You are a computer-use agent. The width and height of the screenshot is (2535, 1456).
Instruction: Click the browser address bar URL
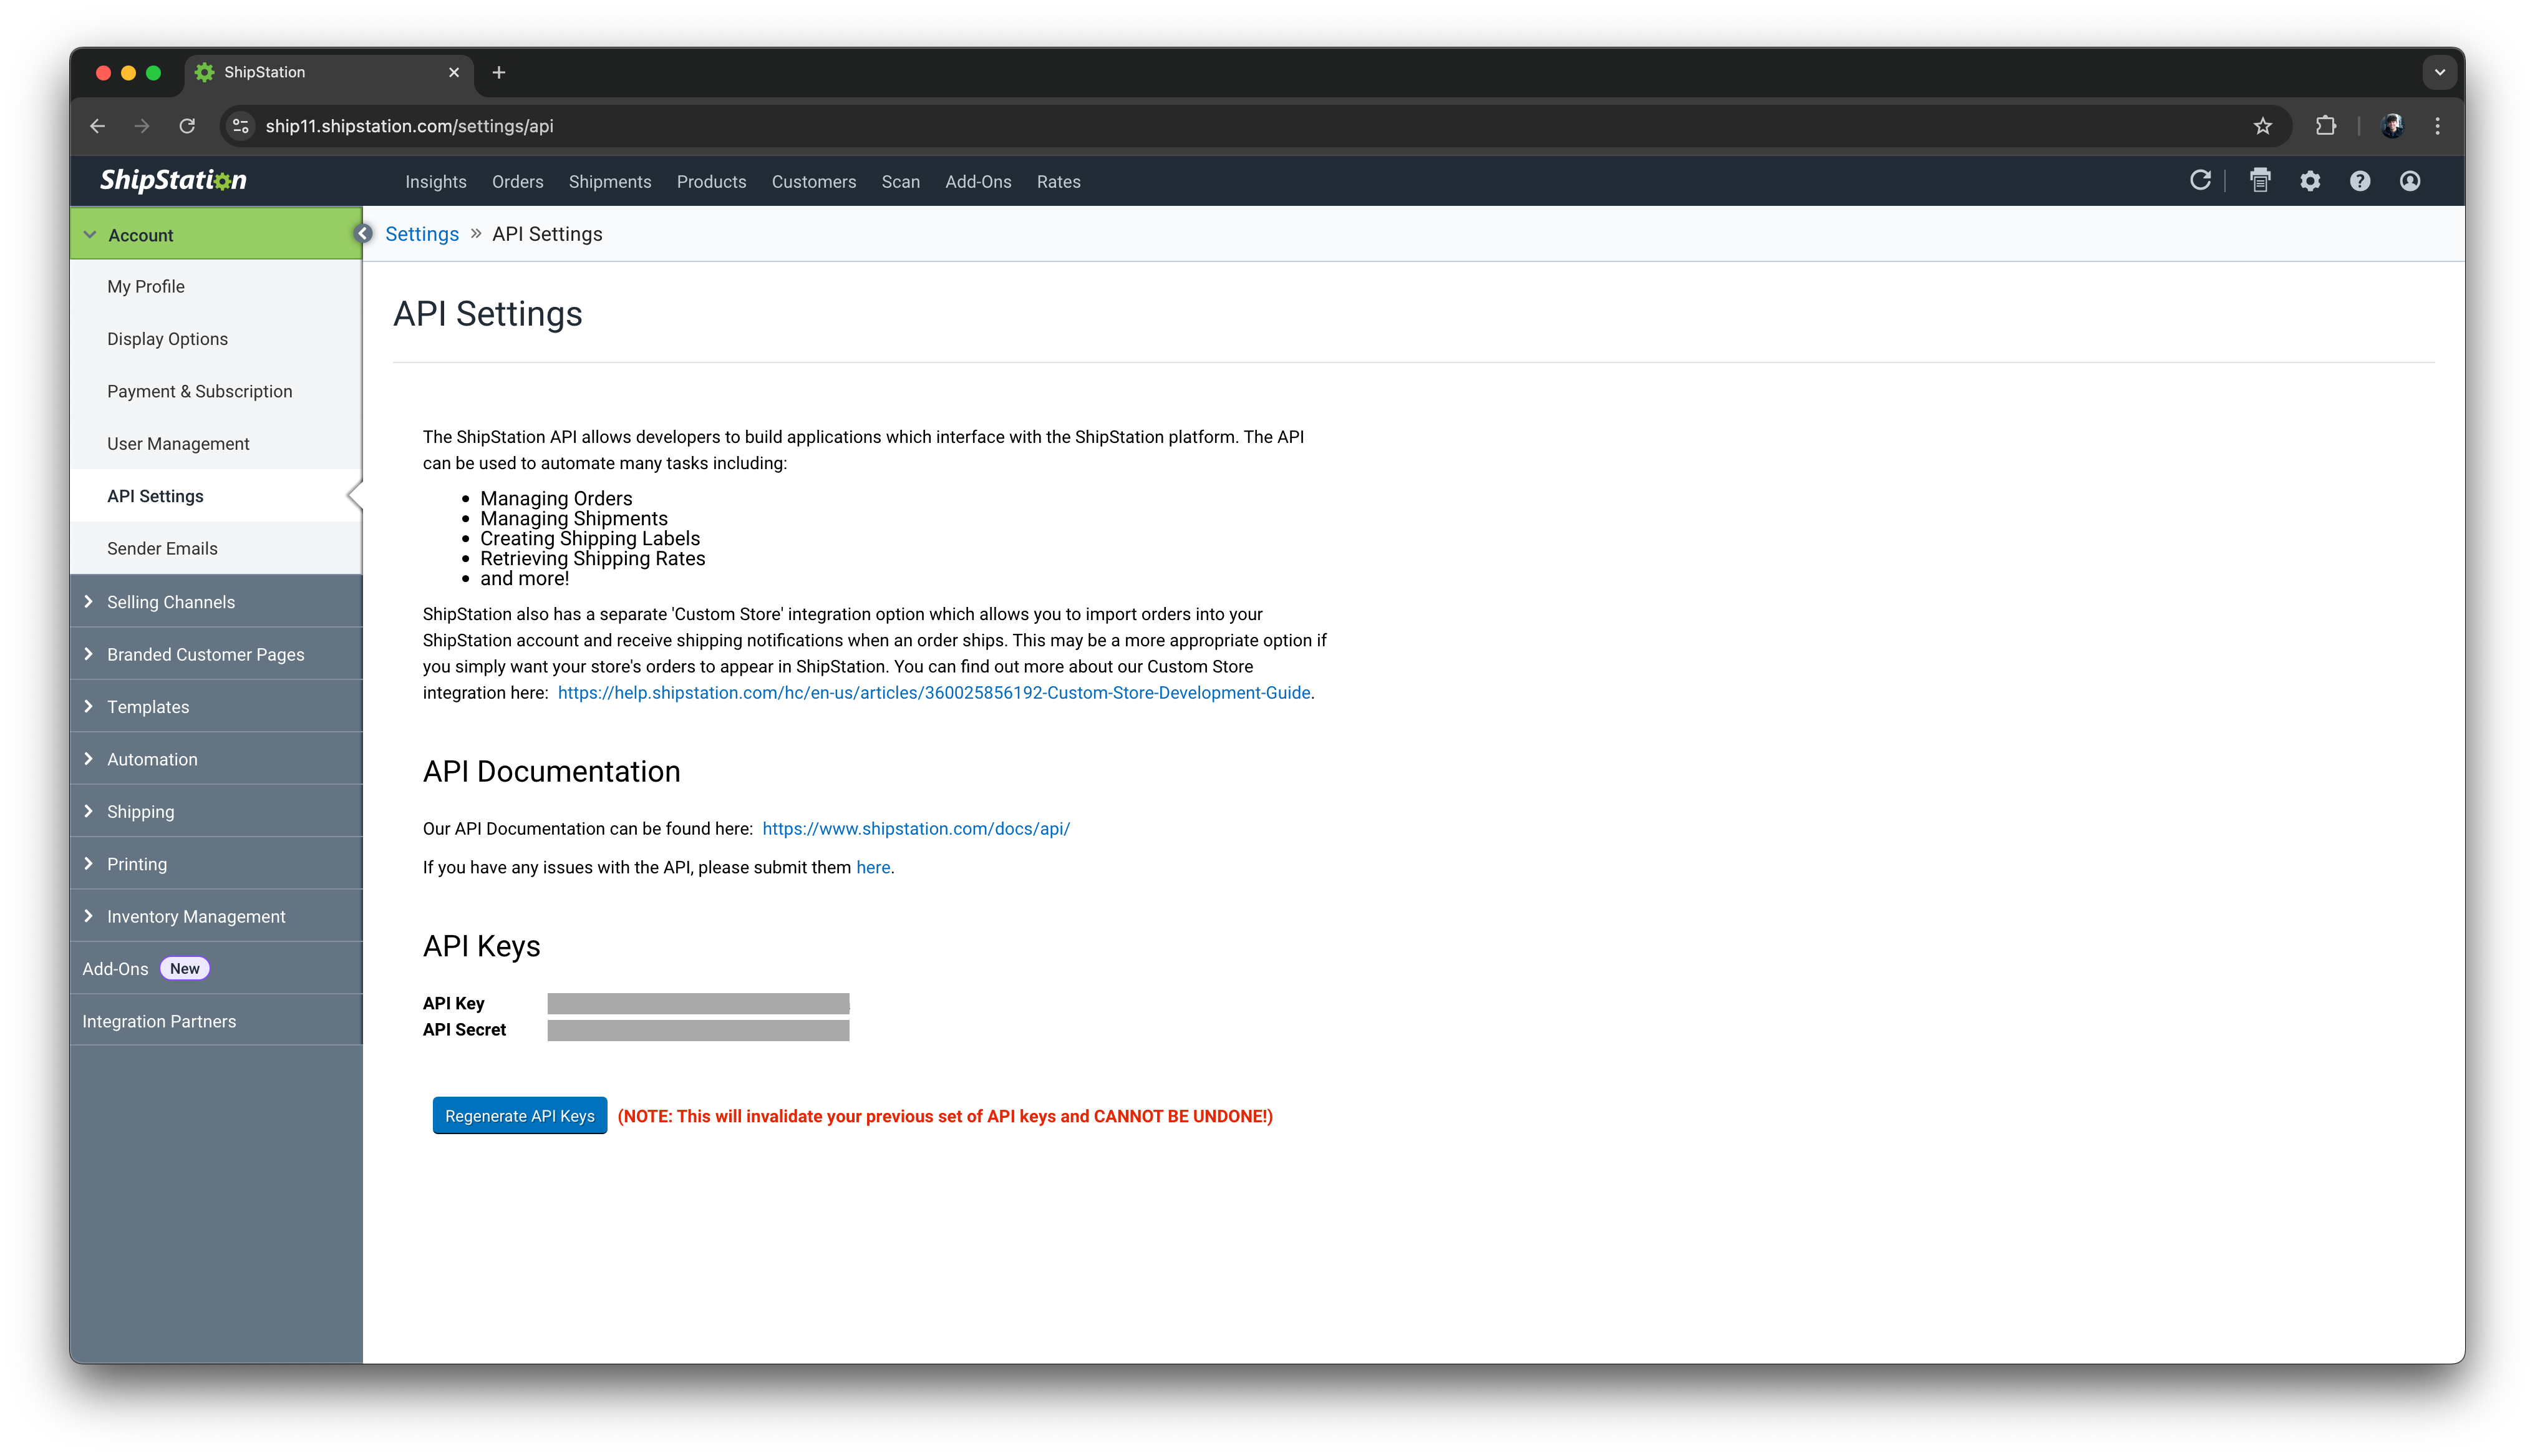(409, 126)
